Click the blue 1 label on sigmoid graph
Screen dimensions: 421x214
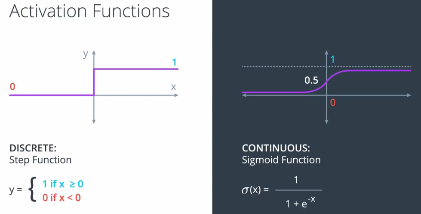pos(333,60)
